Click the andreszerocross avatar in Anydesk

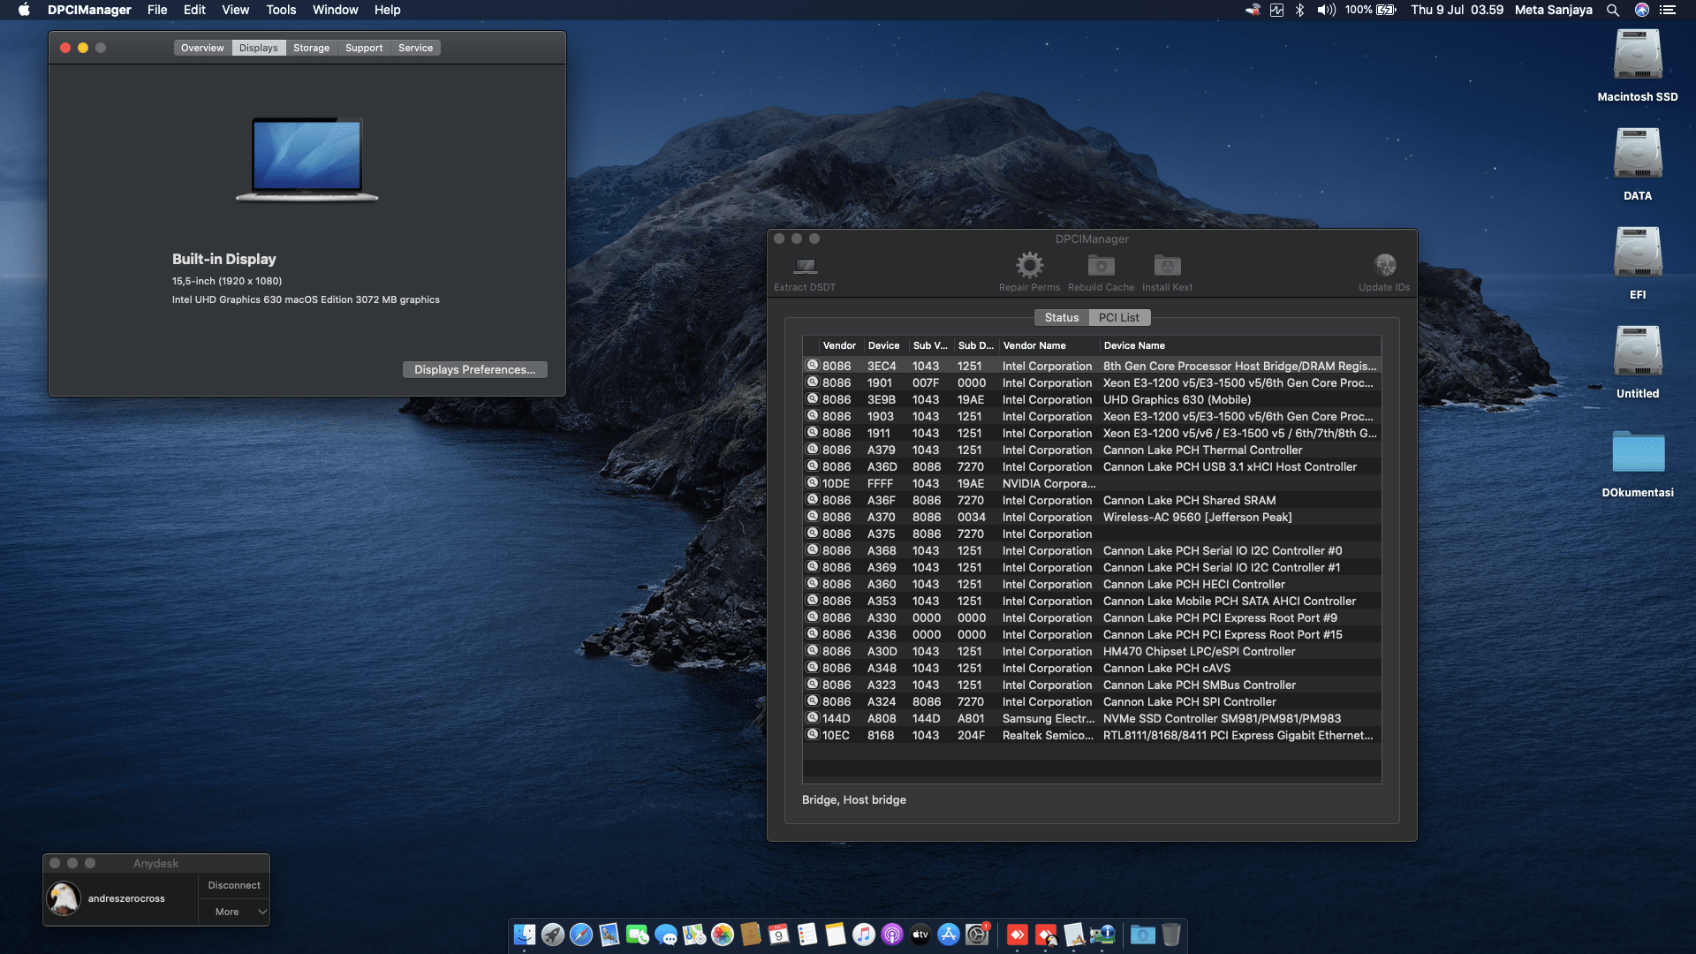pyautogui.click(x=64, y=898)
